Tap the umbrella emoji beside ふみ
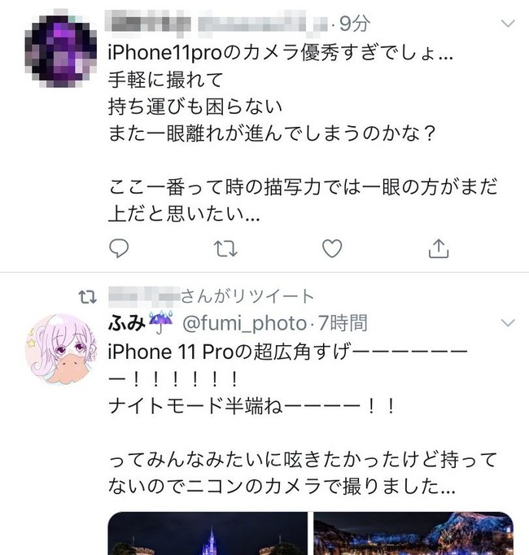529x555 pixels. click(160, 322)
